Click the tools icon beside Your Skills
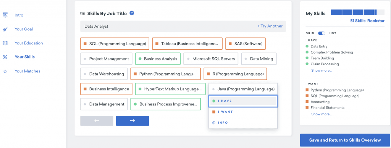Image resolution: width=391 pixels, height=148 pixels. click(5, 57)
